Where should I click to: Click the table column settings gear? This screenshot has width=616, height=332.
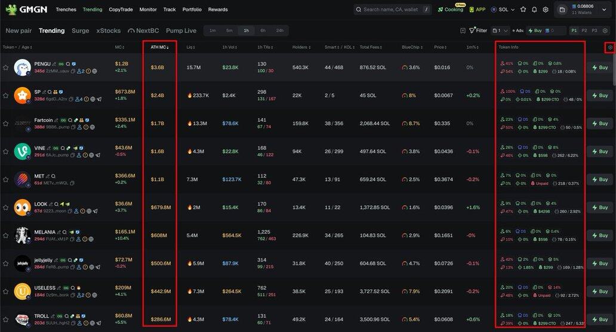[609, 48]
